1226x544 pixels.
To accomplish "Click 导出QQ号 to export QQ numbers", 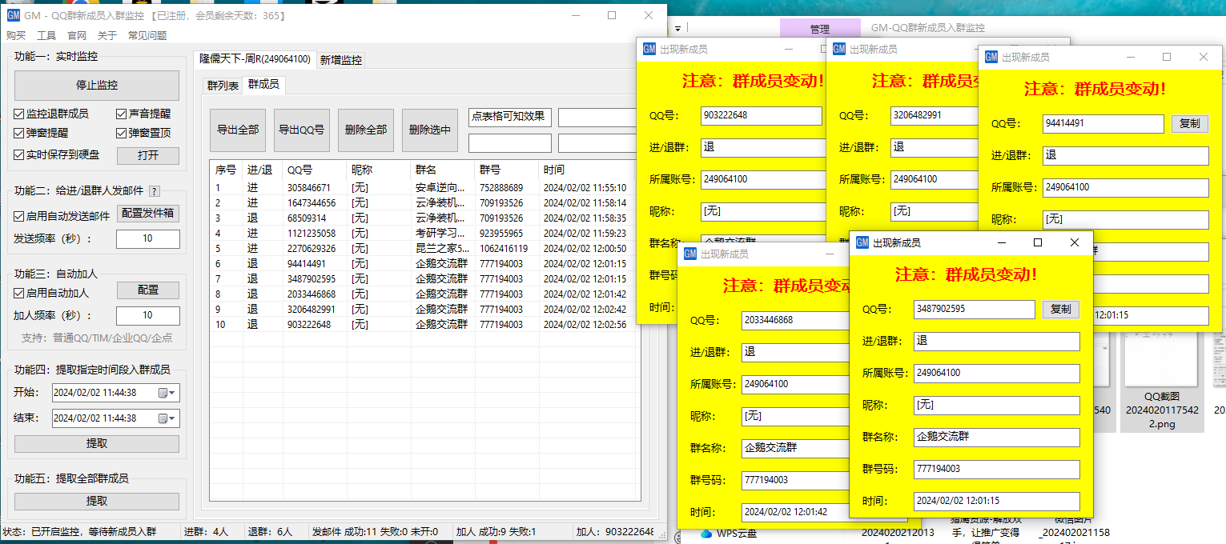I will pyautogui.click(x=302, y=130).
